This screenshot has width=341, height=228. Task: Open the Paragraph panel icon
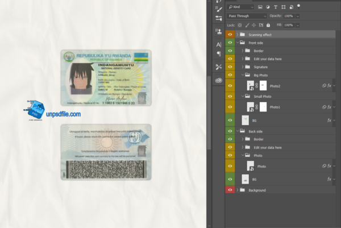coord(219,53)
